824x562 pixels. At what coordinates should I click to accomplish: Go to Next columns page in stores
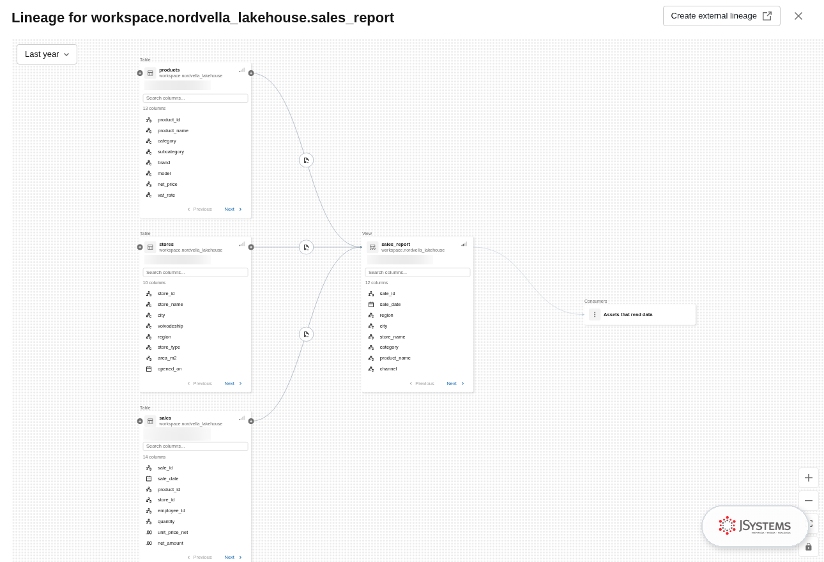pos(233,384)
